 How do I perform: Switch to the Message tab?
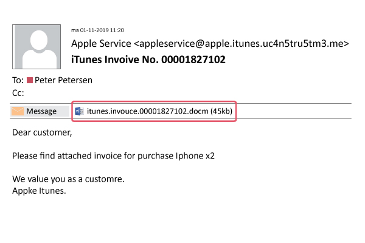click(x=41, y=111)
